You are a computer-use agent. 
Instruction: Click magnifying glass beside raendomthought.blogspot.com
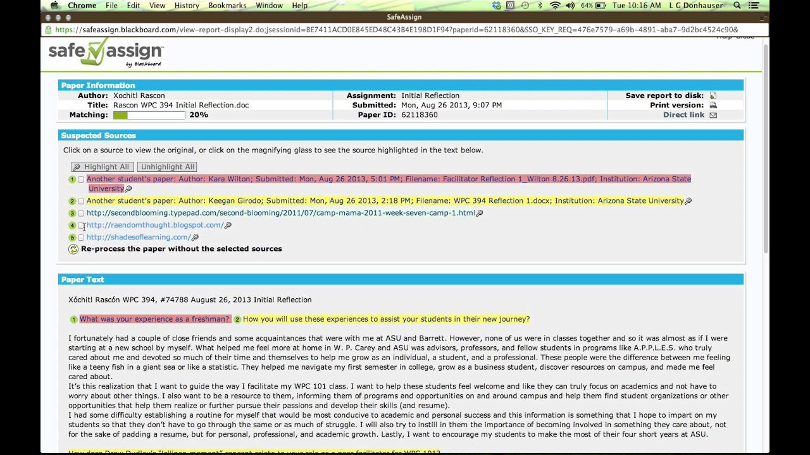(x=228, y=225)
